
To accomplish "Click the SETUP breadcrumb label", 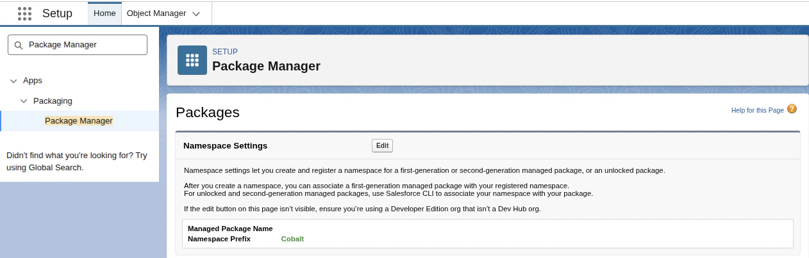I will click(x=225, y=52).
